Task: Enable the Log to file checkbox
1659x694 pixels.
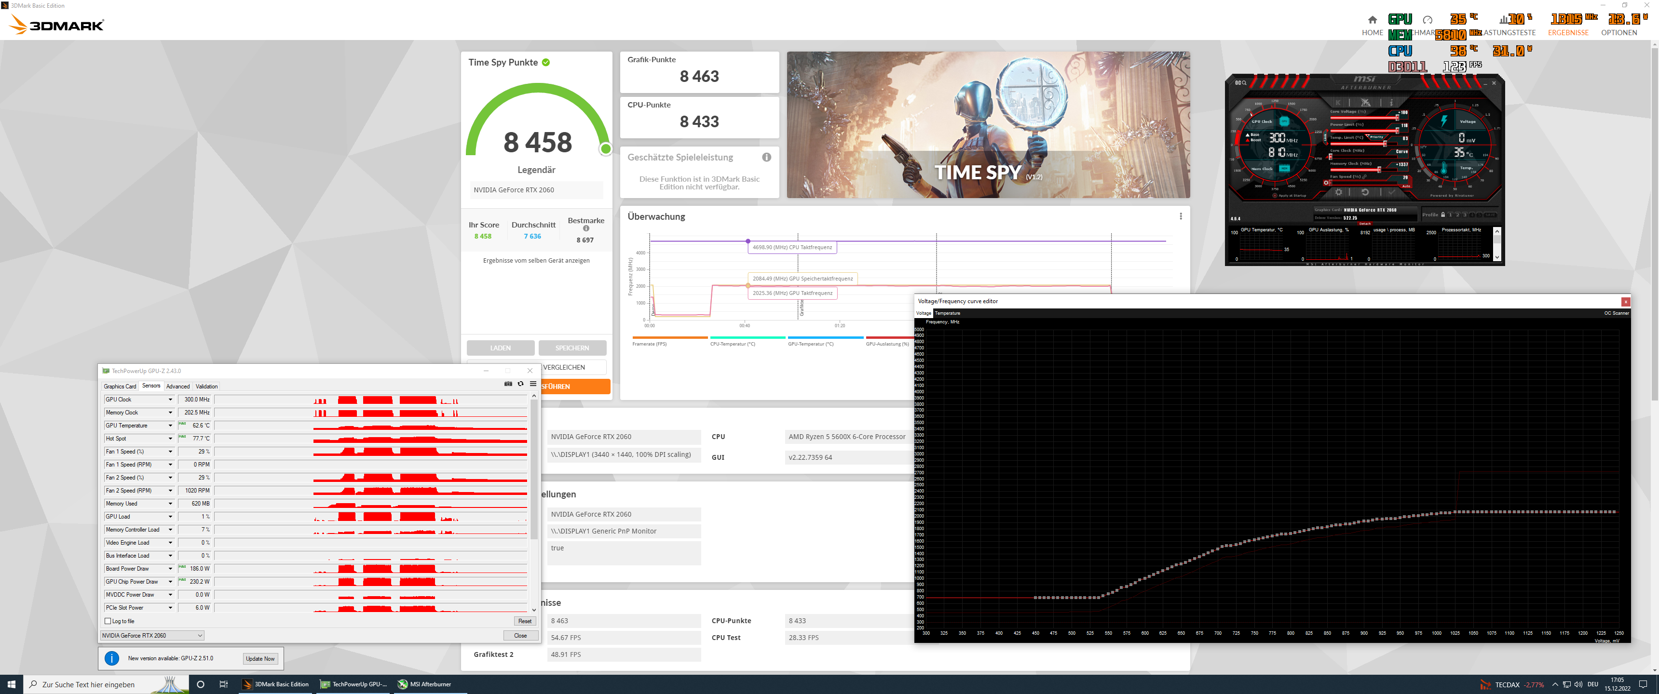Action: pyautogui.click(x=108, y=621)
